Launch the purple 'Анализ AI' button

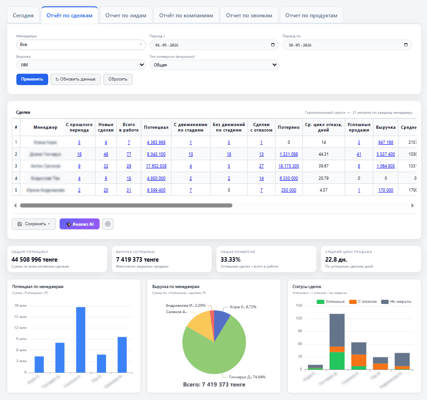tap(80, 224)
